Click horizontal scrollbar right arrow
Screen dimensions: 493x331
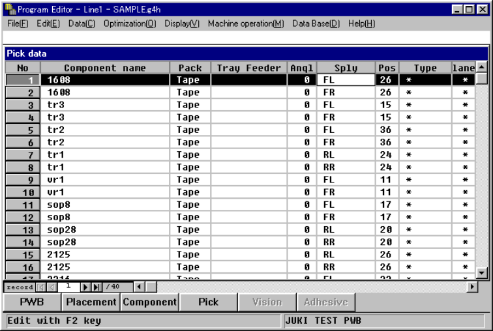coord(471,287)
